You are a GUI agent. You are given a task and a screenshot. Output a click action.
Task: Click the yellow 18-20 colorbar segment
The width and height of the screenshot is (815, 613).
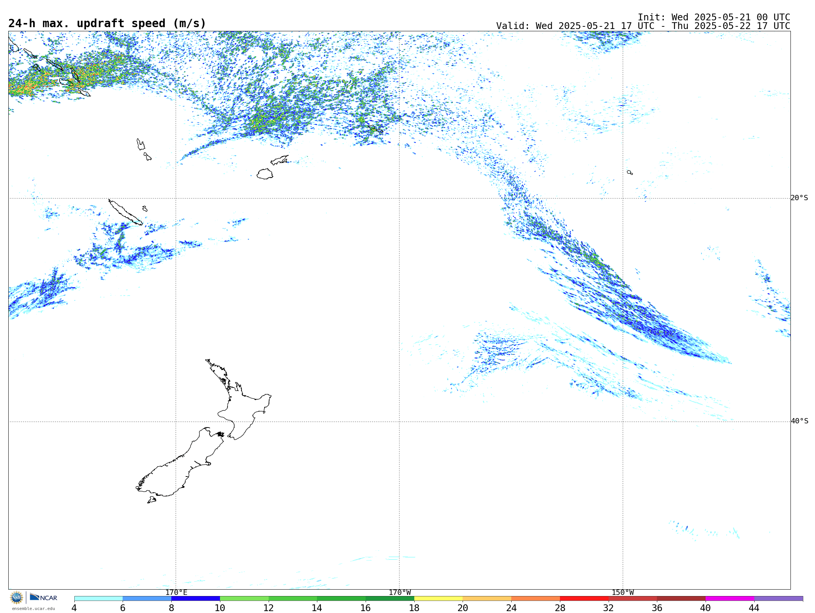tap(438, 598)
